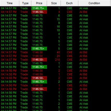This screenshot has height=111, width=111.
Task: Click the Trade type cell in the size 40 row
Action: pyautogui.click(x=24, y=52)
